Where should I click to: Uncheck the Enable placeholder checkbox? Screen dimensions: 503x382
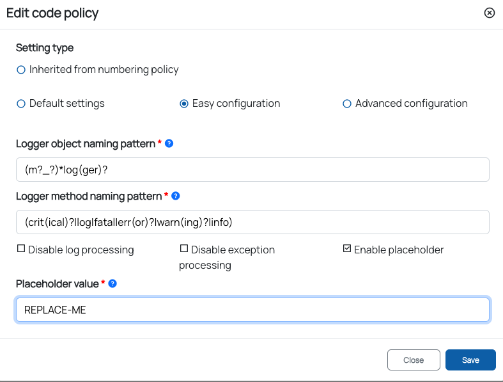point(347,249)
